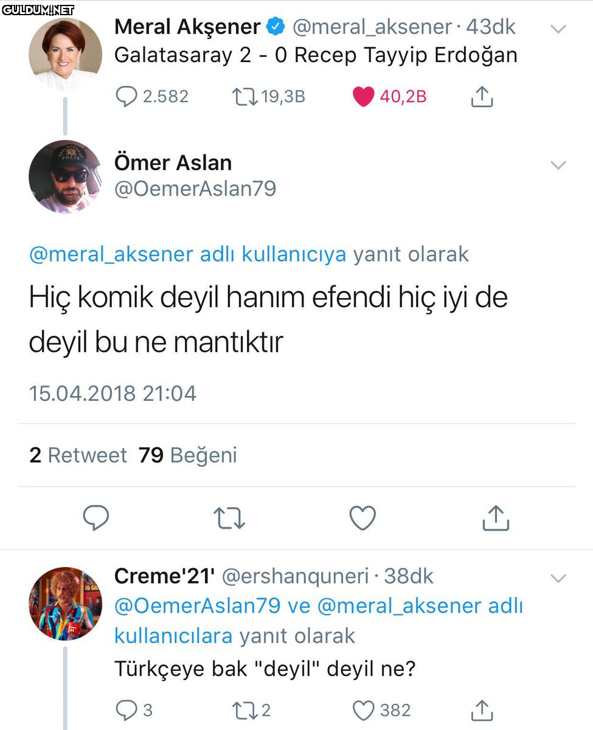Share Ömer Aslan's main tweet
This screenshot has height=730, width=593.
tap(495, 518)
